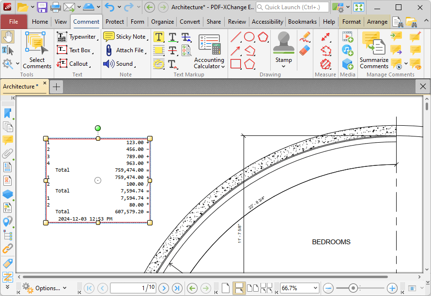Click the Typewriter tool icon
The width and height of the screenshot is (431, 296).
(62, 37)
